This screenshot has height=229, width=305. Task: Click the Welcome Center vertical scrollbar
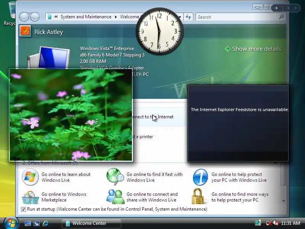pyautogui.click(x=283, y=174)
